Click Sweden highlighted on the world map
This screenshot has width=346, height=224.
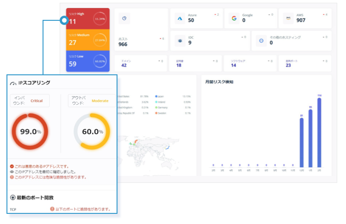(x=136, y=141)
